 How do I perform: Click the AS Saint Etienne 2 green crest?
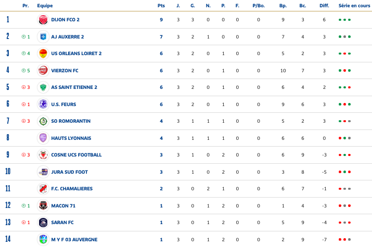click(x=43, y=87)
